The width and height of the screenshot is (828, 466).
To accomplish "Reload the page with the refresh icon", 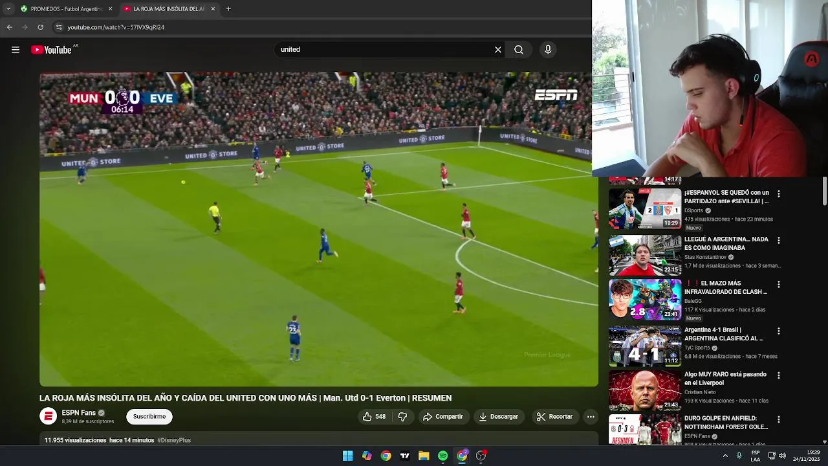I will click(x=40, y=27).
